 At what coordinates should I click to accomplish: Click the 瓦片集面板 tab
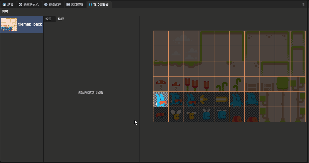click(x=99, y=5)
